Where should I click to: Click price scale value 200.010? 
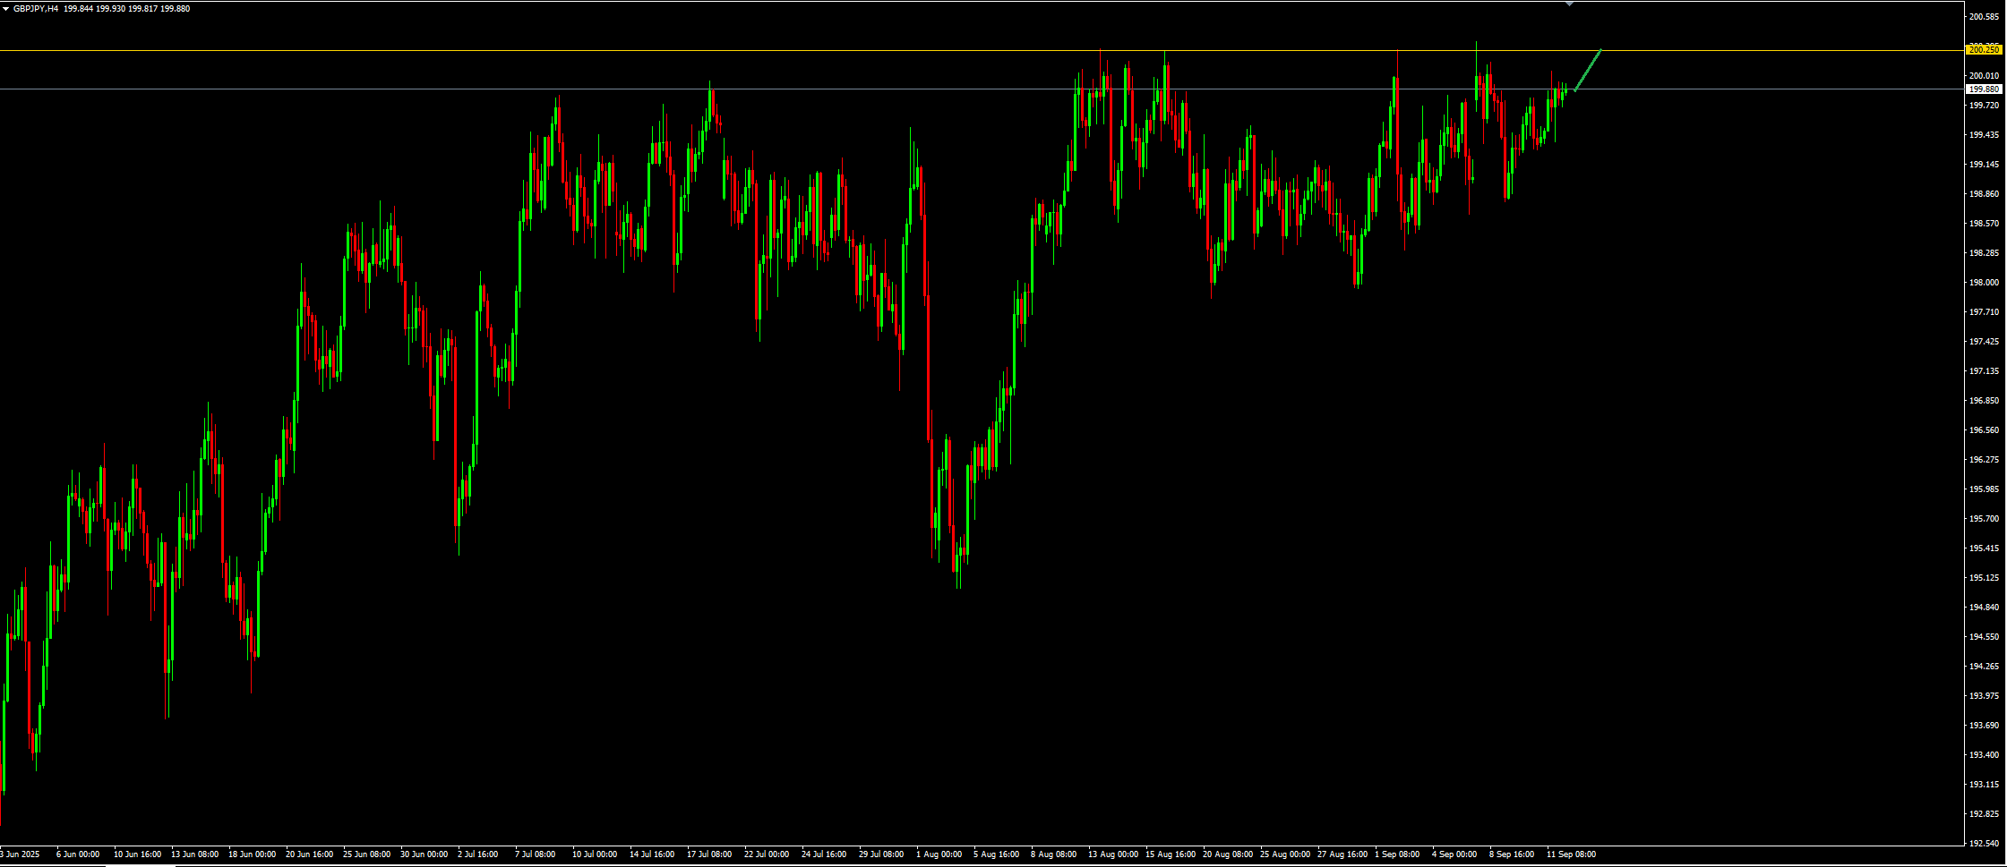point(1984,76)
